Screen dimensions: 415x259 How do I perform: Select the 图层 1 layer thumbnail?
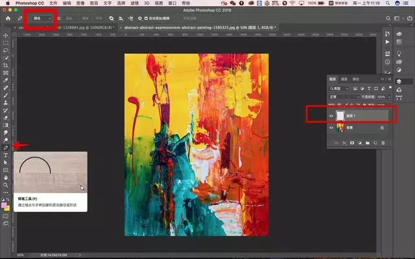pos(341,115)
